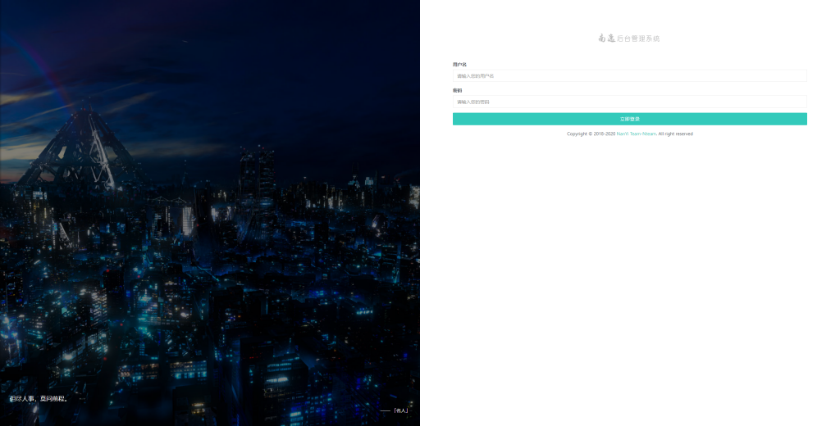The width and height of the screenshot is (840, 426).
Task: Click the 用户名 field label
Action: (x=459, y=64)
